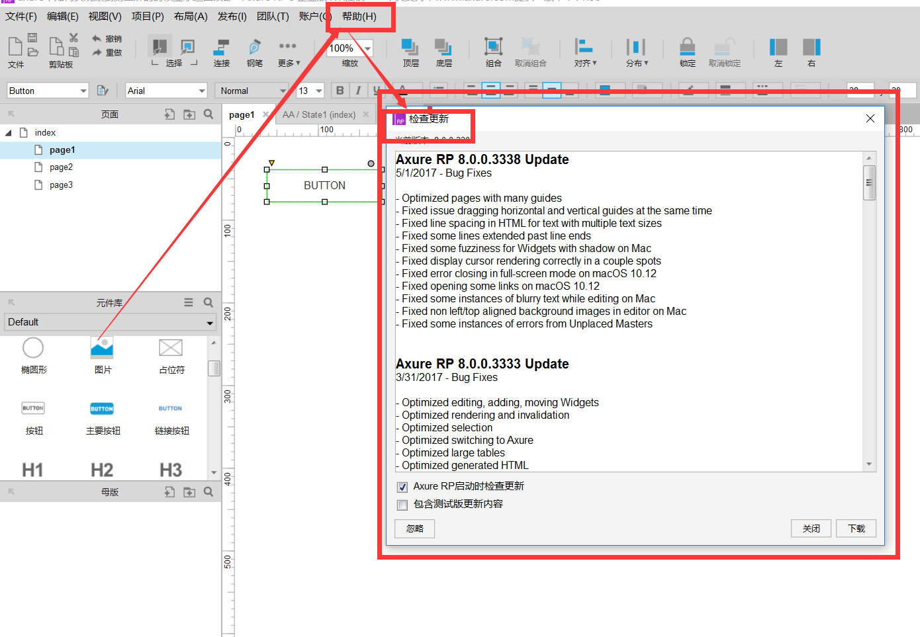Switch to AA / State1 (index) tab

pos(319,114)
